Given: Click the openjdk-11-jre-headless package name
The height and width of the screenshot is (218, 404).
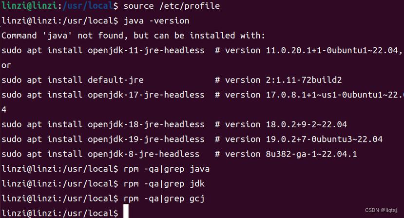Looking at the screenshot, I should point(146,50).
